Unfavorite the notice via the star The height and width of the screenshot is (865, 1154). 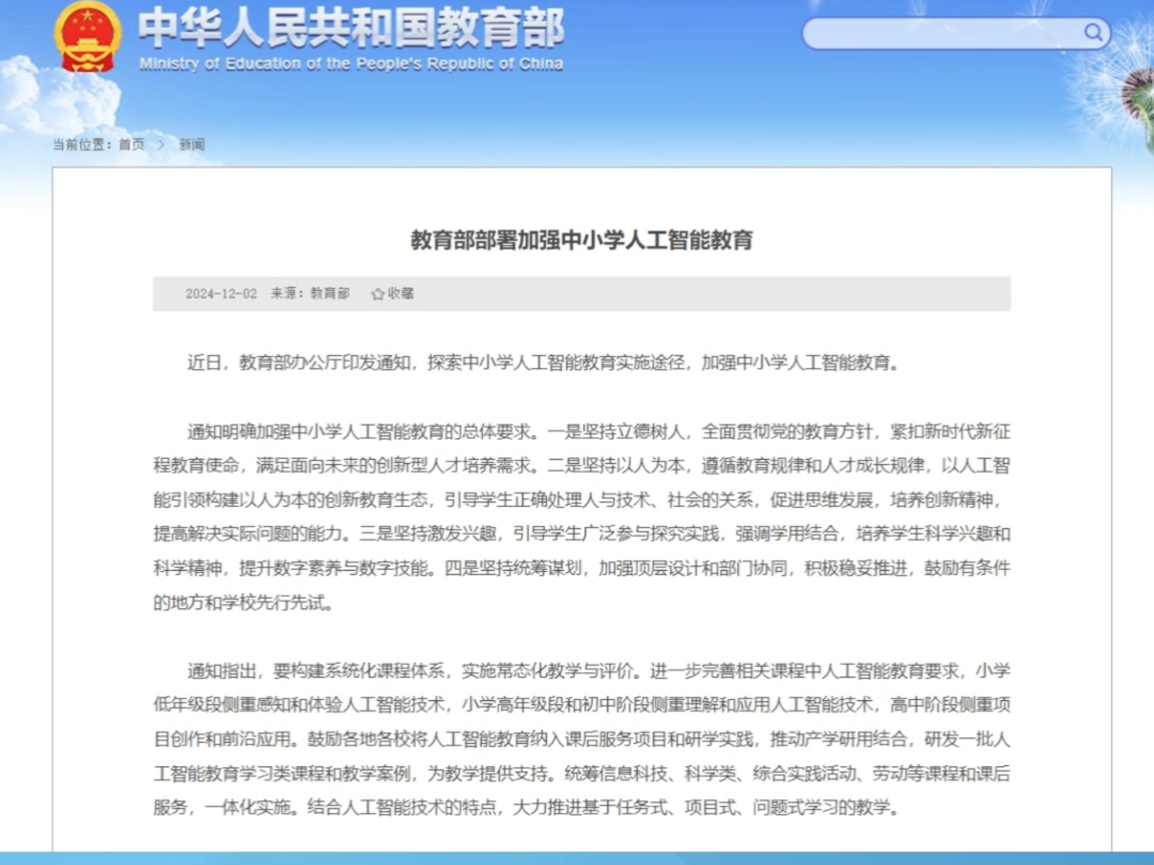click(x=377, y=295)
